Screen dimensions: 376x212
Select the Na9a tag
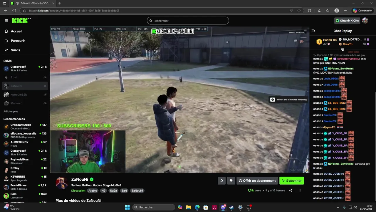113,191
